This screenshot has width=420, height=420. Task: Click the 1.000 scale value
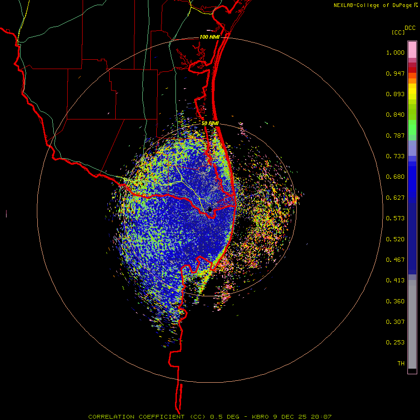395,52
